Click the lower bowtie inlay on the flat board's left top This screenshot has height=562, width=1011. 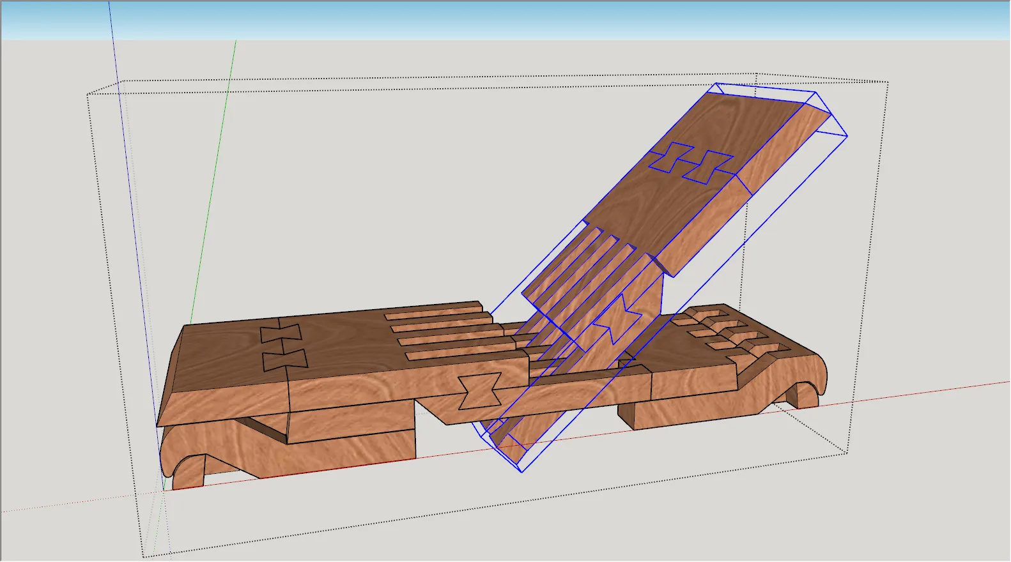(x=285, y=360)
